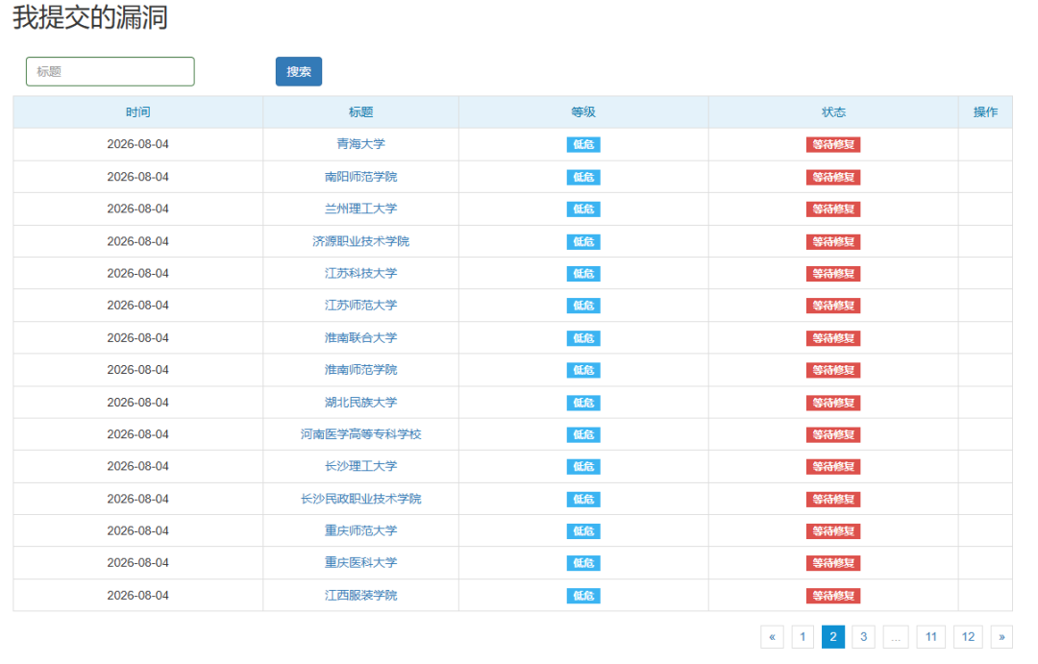Click the 等待修复 badge in 青海大学 row
The width and height of the screenshot is (1038, 664).
pos(833,144)
